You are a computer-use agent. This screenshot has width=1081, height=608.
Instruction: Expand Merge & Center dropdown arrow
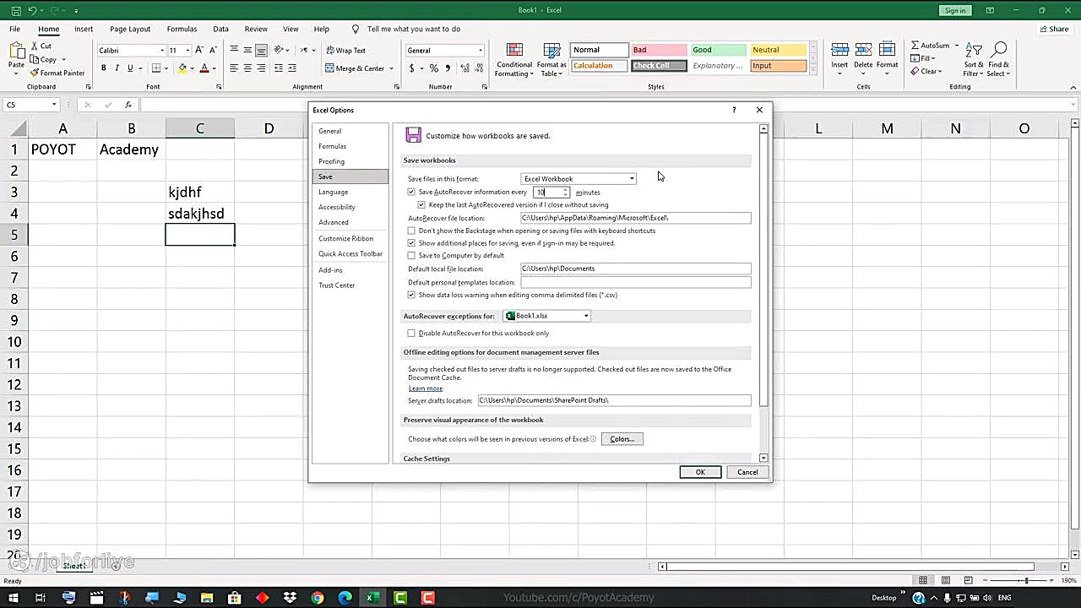(392, 68)
